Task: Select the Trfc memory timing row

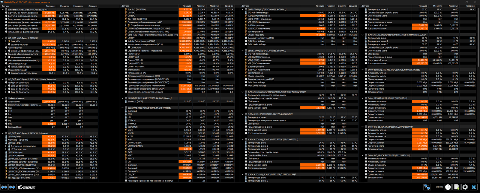Action: click(x=49, y=124)
